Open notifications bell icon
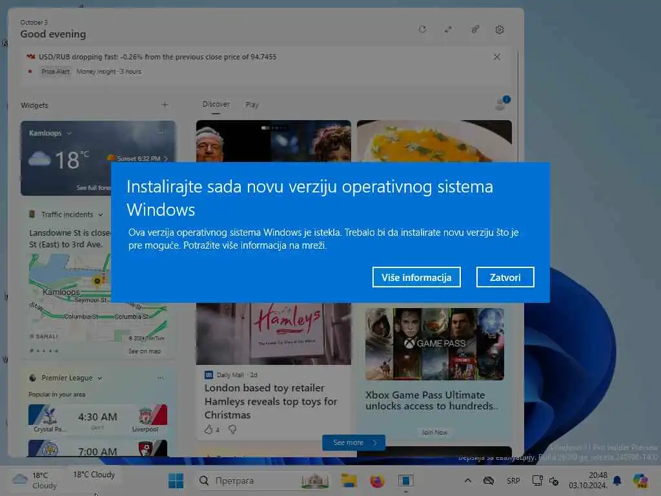 (617, 480)
